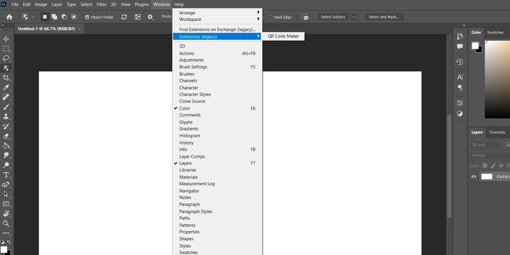Click foreground color swatch in Color panel

[x=475, y=45]
